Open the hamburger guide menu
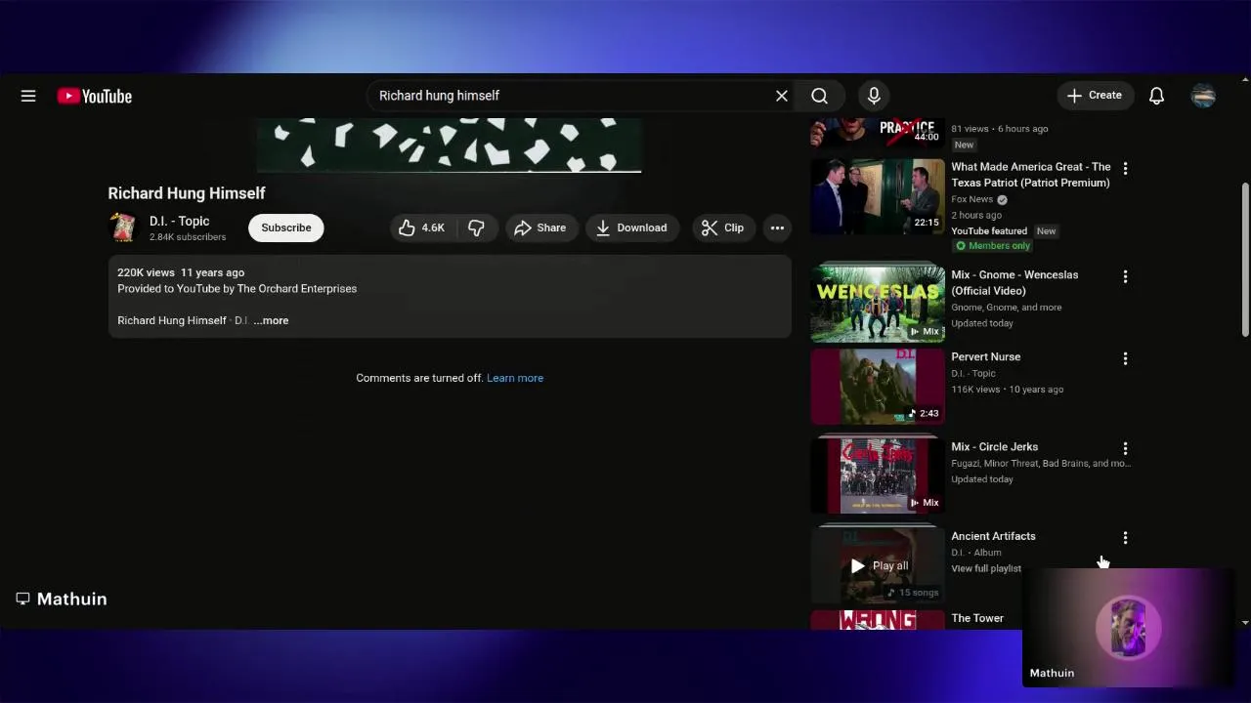 coord(28,96)
